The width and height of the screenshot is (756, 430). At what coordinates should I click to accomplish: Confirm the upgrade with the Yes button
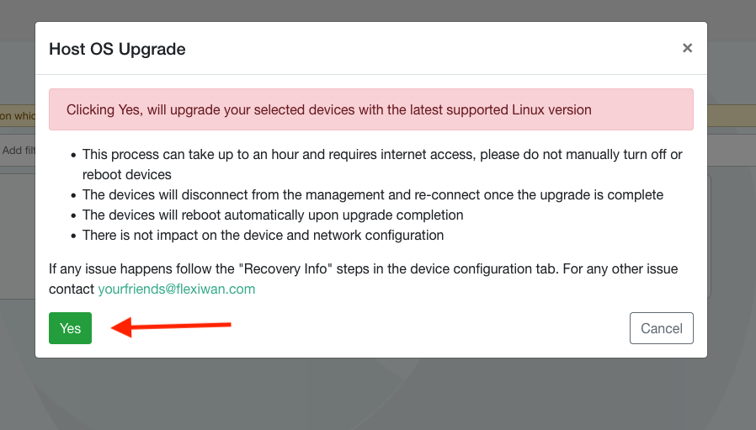(70, 328)
